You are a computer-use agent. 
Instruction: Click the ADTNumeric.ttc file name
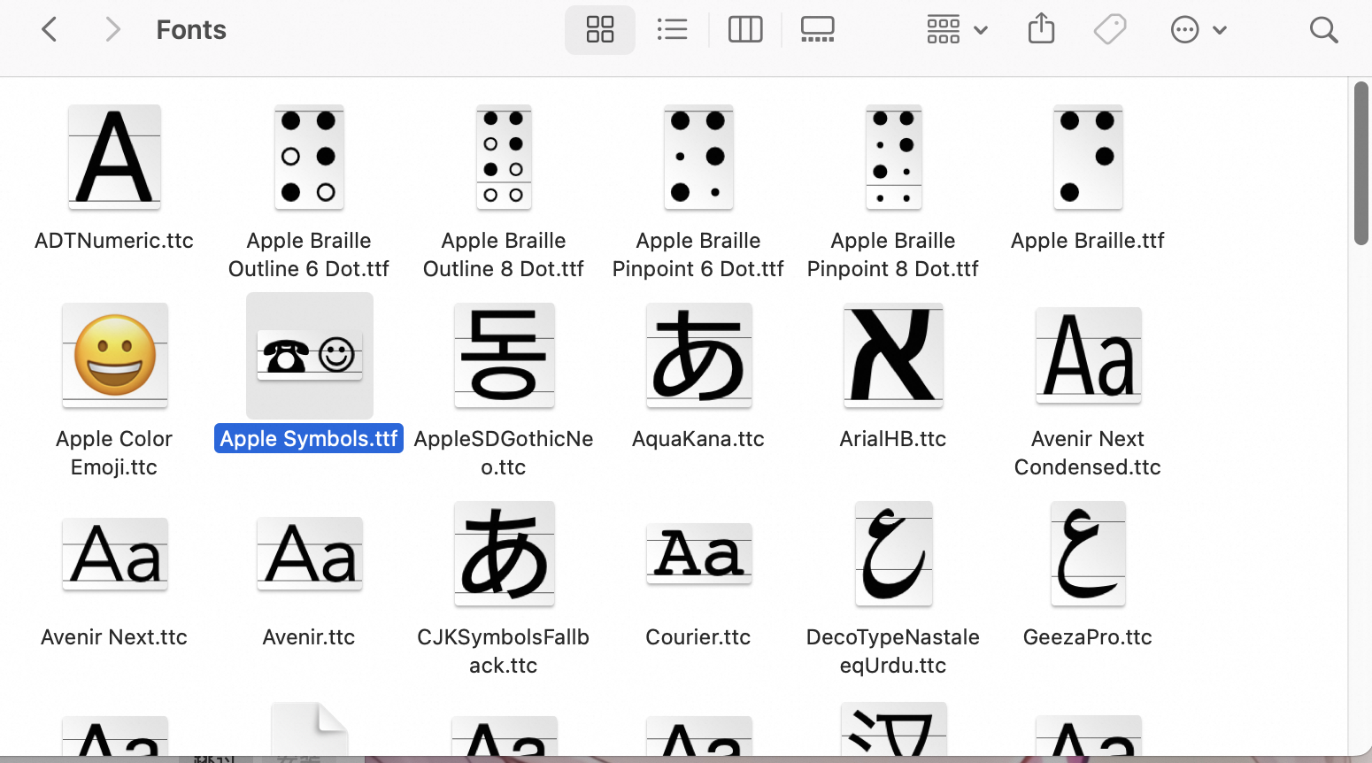click(114, 241)
